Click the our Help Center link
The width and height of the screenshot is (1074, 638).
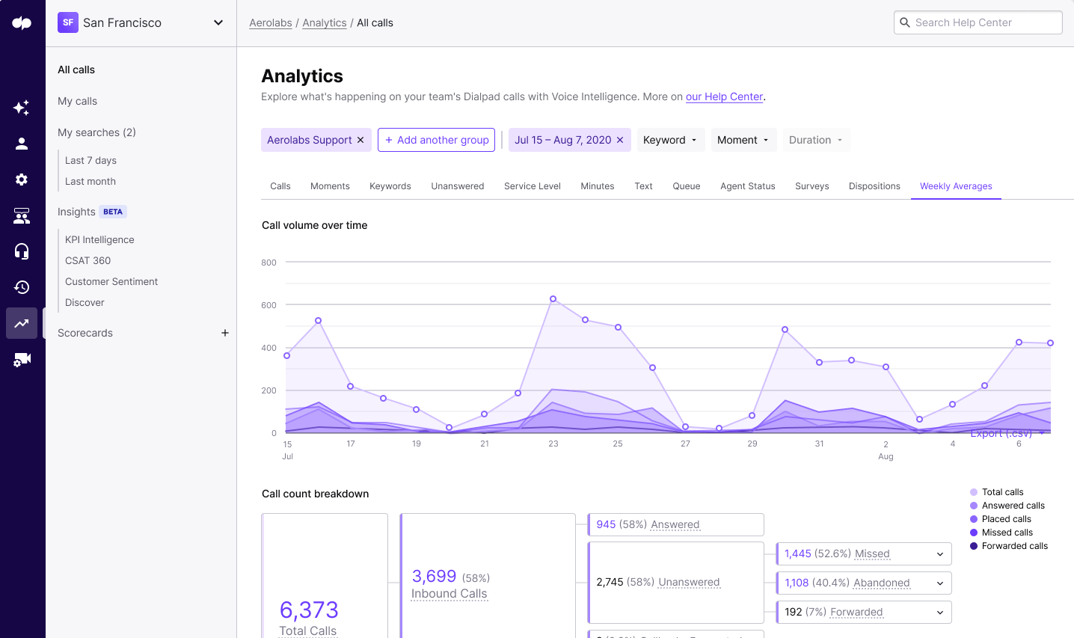[723, 96]
